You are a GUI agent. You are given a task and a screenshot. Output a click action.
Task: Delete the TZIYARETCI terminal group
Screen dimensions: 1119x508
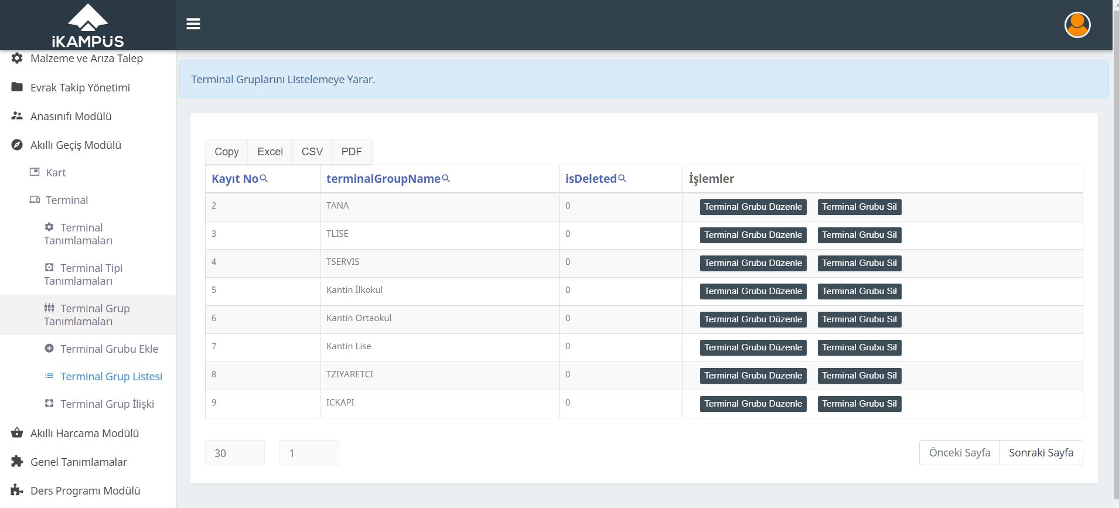click(859, 376)
